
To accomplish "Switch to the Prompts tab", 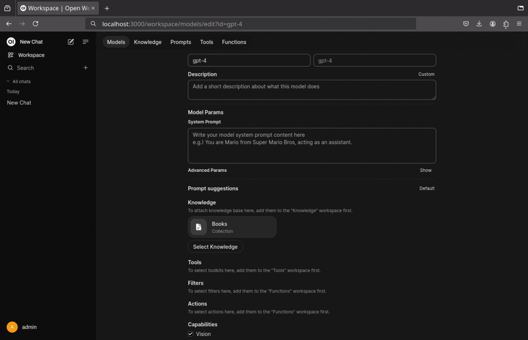I will point(180,42).
